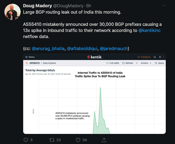Expand the user account dropdown caret
The height and width of the screenshot is (144, 175).
pyautogui.click(x=163, y=57)
